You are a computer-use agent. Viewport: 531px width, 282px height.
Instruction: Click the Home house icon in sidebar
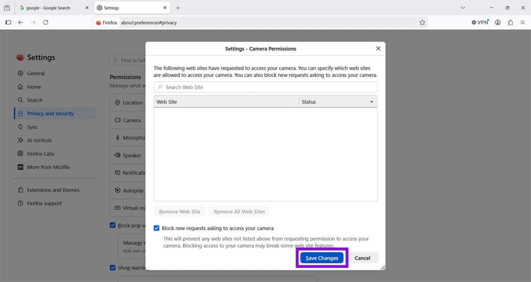coord(20,87)
